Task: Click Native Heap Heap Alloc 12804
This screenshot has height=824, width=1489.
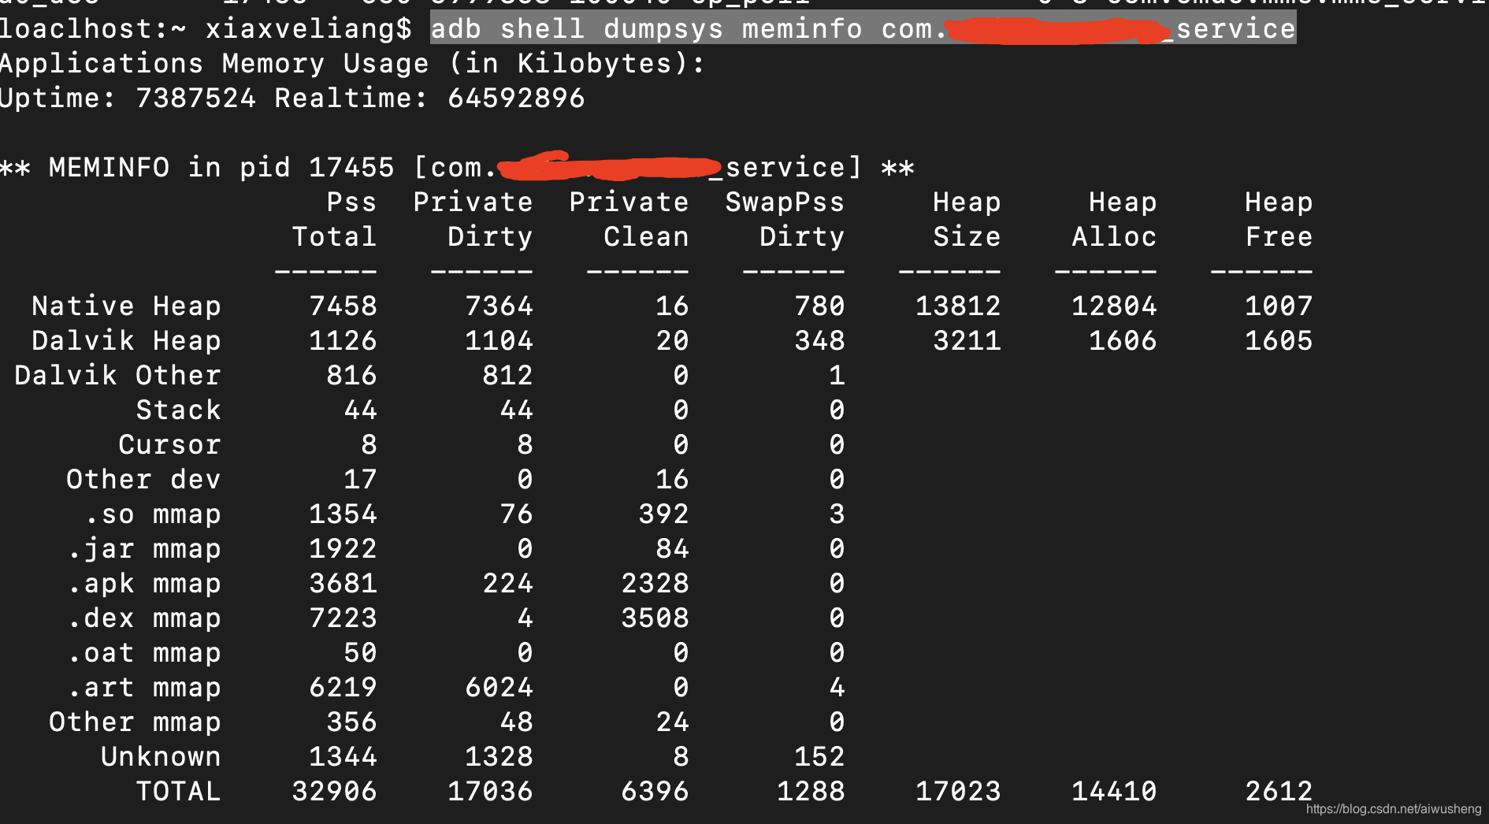Action: 1114,306
